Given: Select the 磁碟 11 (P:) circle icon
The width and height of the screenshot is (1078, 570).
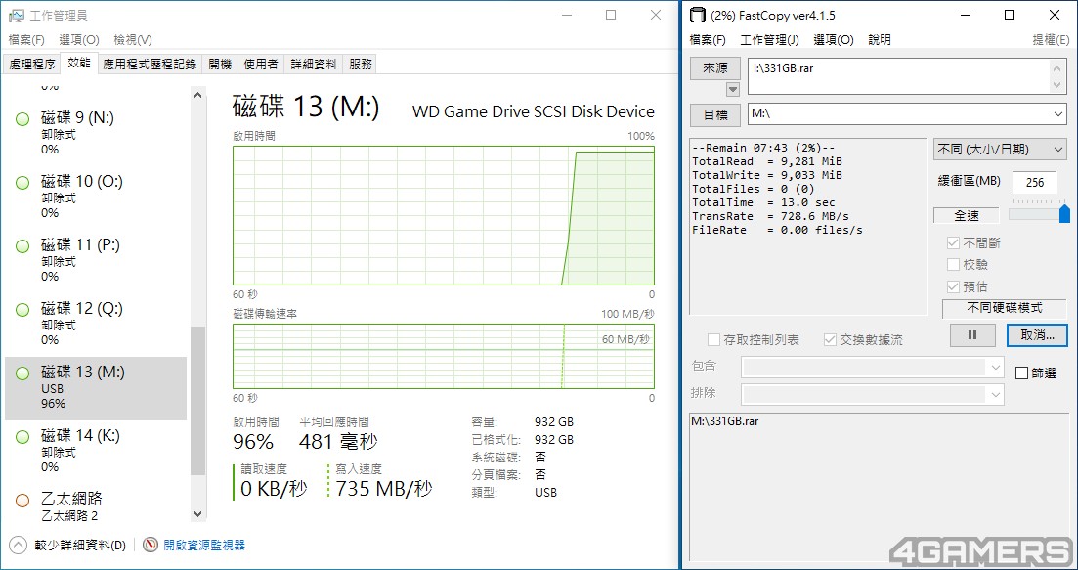Looking at the screenshot, I should click(22, 246).
